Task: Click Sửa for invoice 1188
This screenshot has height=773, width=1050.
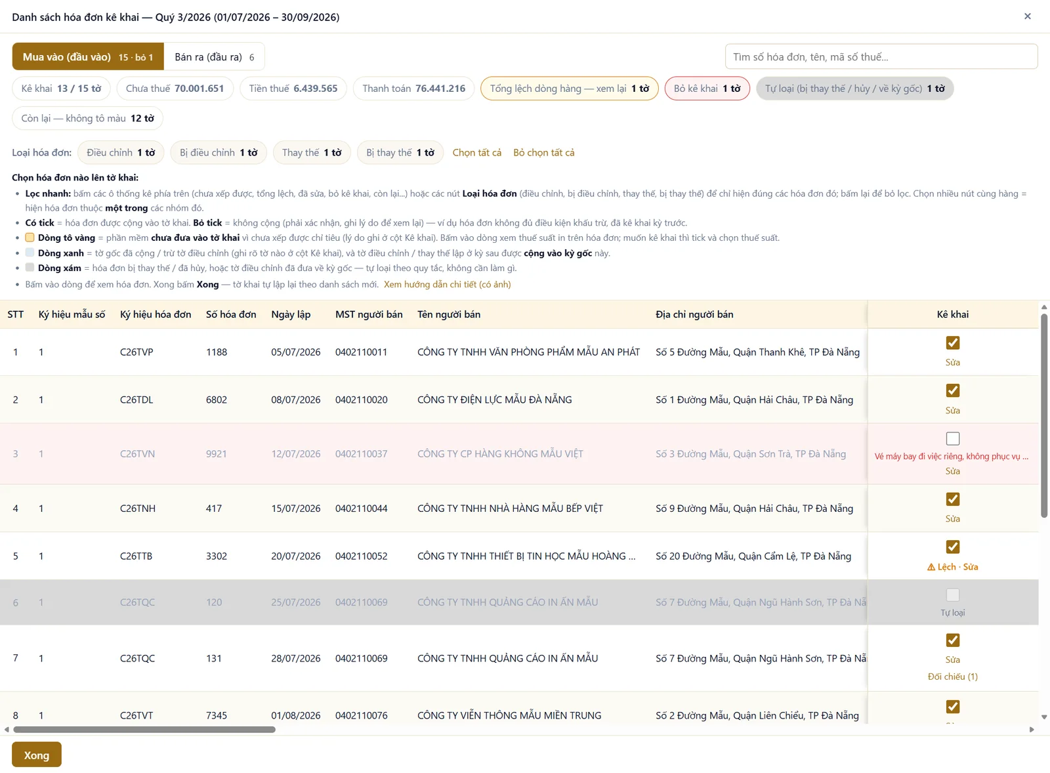Action: [x=953, y=362]
